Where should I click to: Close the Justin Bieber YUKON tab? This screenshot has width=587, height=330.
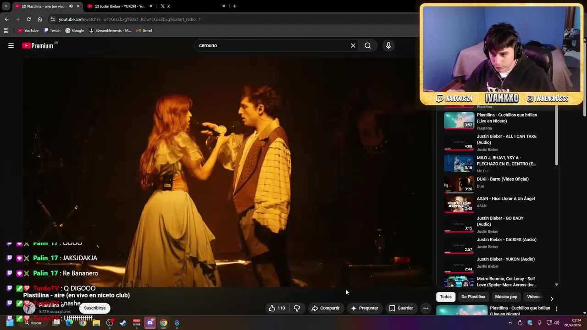point(151,6)
